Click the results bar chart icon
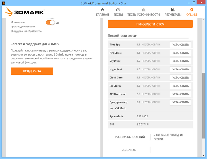 pyautogui.click(x=173, y=10)
